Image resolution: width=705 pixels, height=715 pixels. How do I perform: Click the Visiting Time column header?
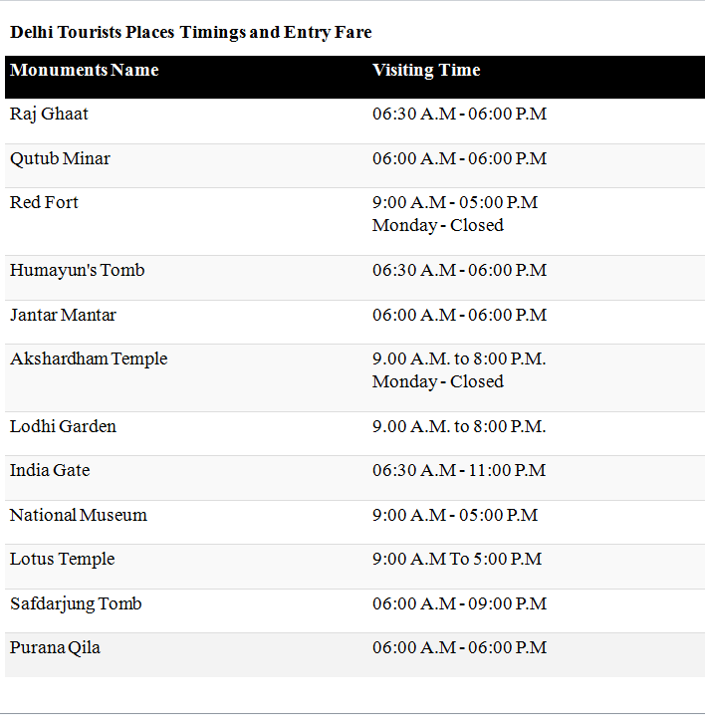point(426,71)
